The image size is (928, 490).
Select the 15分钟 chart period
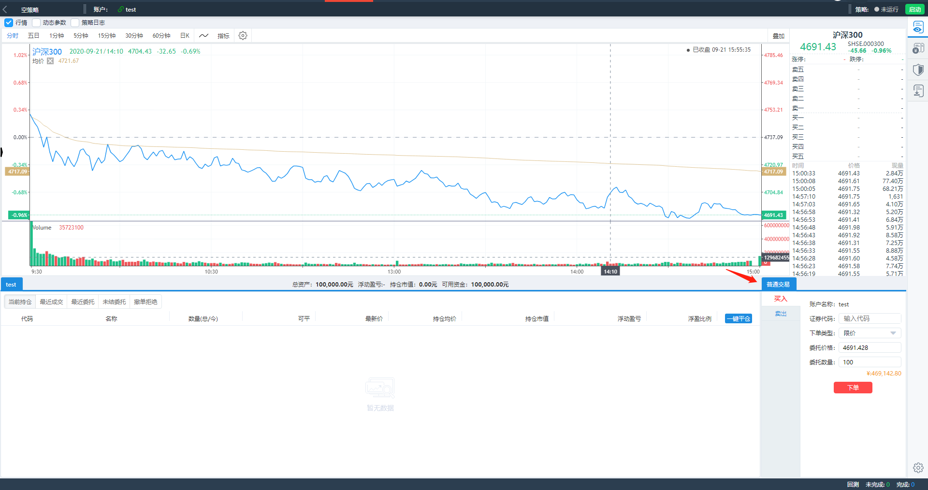coord(107,36)
